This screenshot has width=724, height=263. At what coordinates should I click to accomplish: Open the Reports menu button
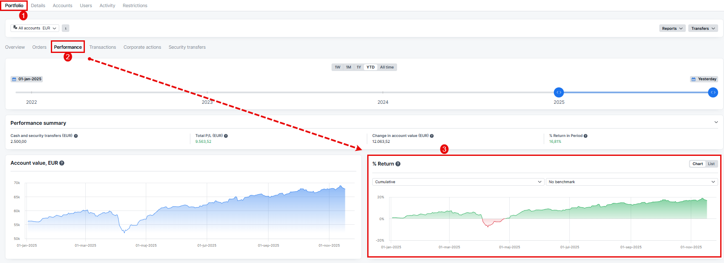point(672,29)
